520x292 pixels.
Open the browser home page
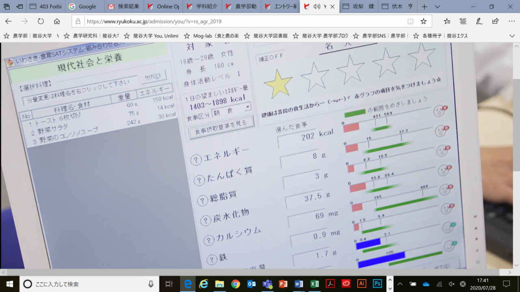[x=57, y=21]
